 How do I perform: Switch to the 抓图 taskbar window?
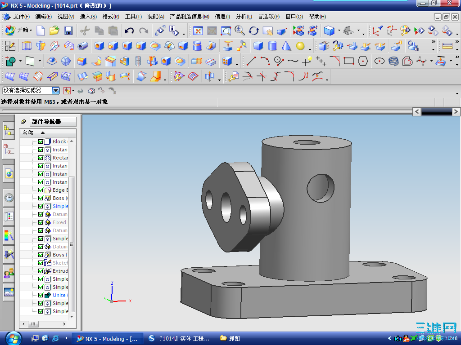point(230,339)
